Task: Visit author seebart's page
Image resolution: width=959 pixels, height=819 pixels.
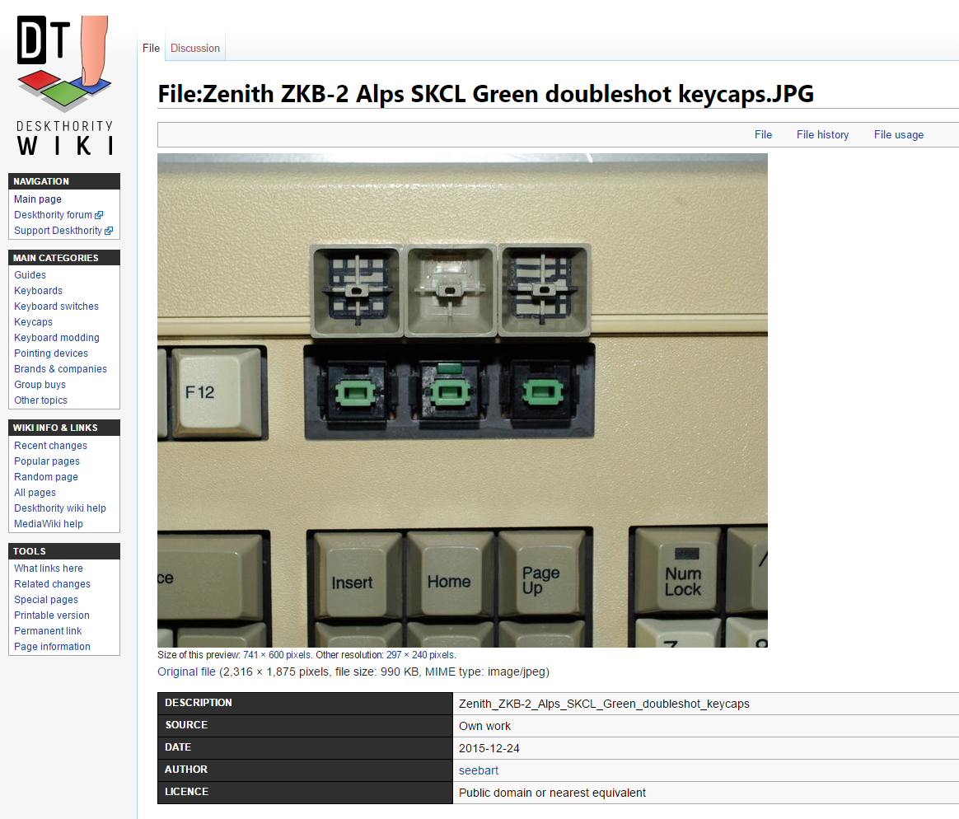Action: 479,770
